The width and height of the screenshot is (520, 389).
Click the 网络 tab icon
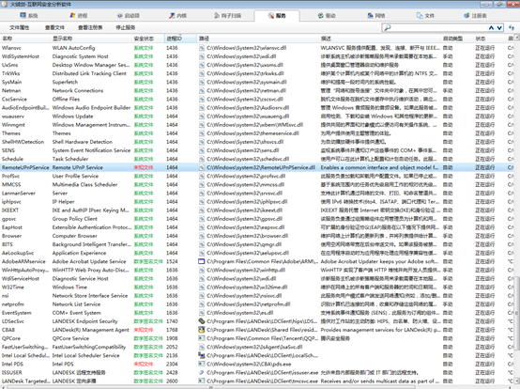370,16
